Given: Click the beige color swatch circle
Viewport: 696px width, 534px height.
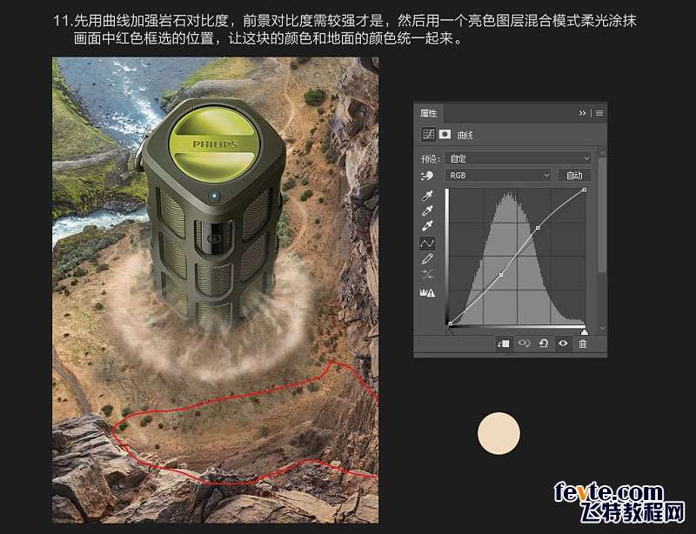Looking at the screenshot, I should (x=499, y=433).
